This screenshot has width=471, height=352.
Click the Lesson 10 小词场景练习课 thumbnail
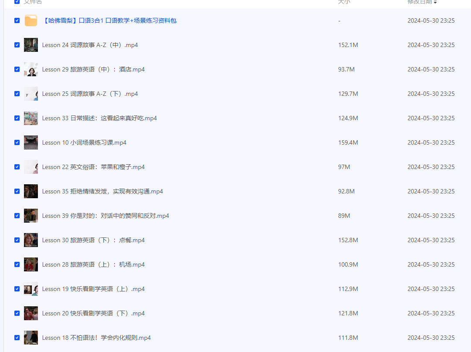tap(31, 142)
